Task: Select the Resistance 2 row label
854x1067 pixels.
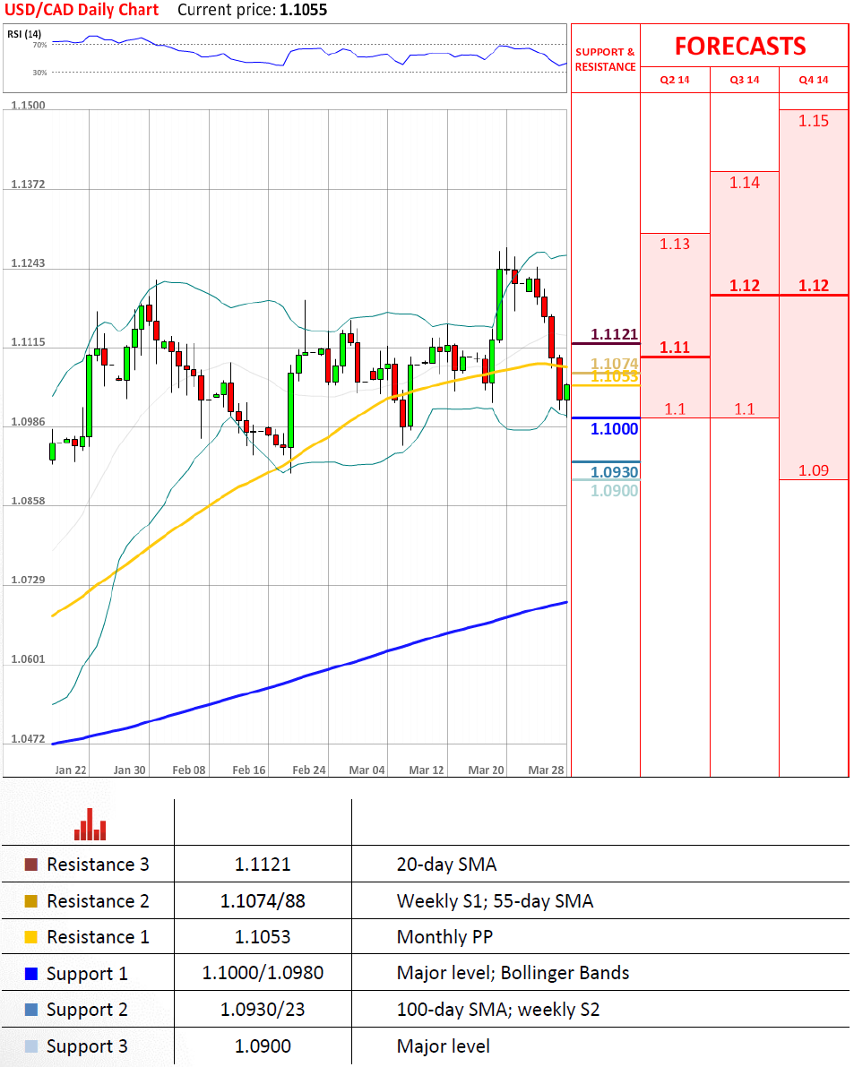Action: [x=98, y=901]
